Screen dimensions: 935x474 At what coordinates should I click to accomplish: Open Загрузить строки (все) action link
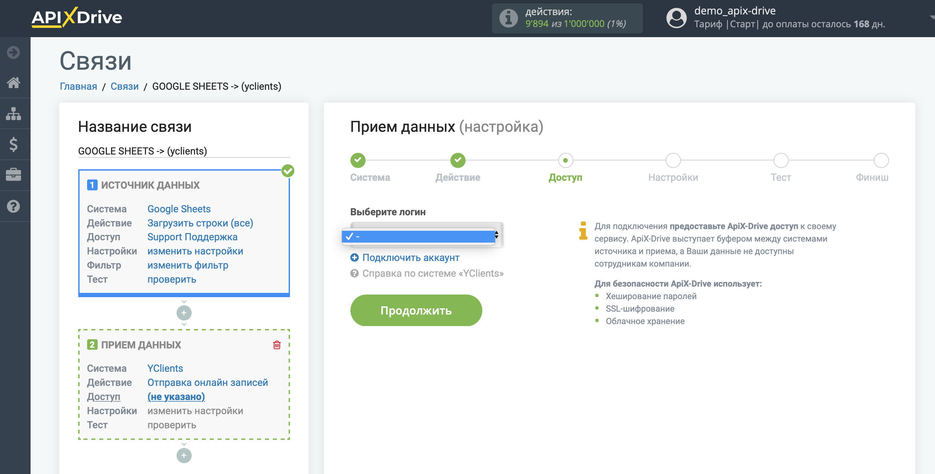[x=200, y=223]
